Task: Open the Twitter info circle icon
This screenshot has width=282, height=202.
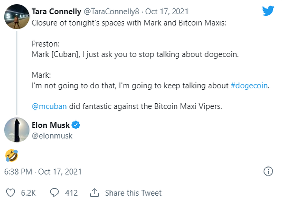Action: point(268,171)
